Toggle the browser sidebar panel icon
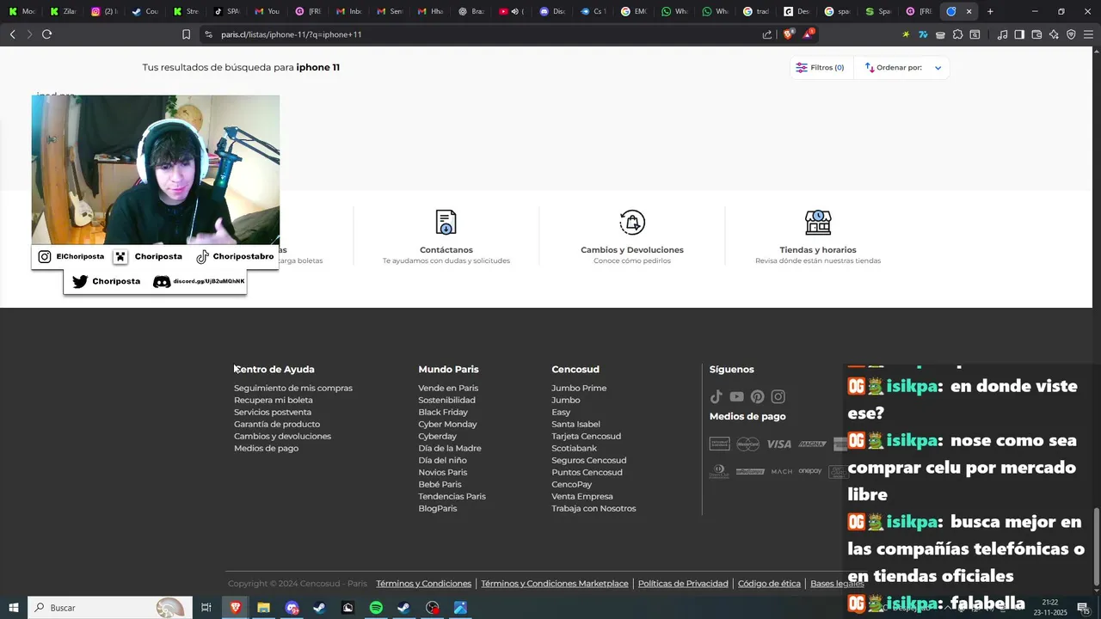1101x619 pixels. 1019,34
